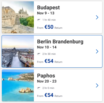This screenshot has height=103, width=104.
Task: Click the 1 hr 40 min flight duration text
Action: coord(49,20)
